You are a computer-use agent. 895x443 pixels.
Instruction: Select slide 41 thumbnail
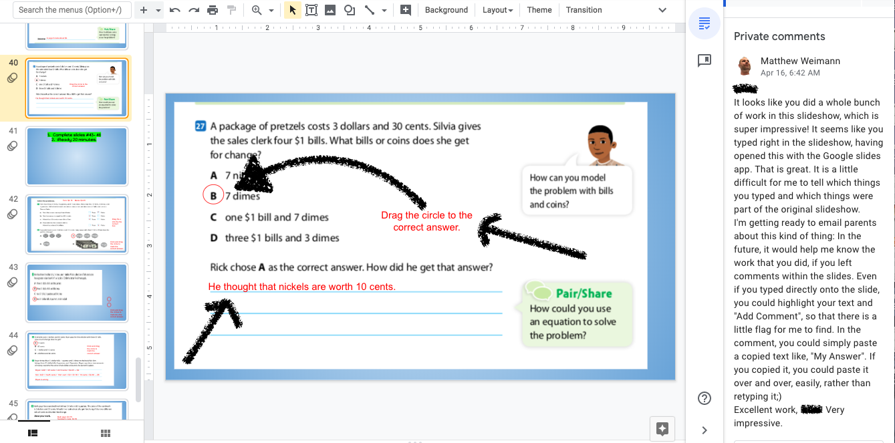[x=77, y=156]
